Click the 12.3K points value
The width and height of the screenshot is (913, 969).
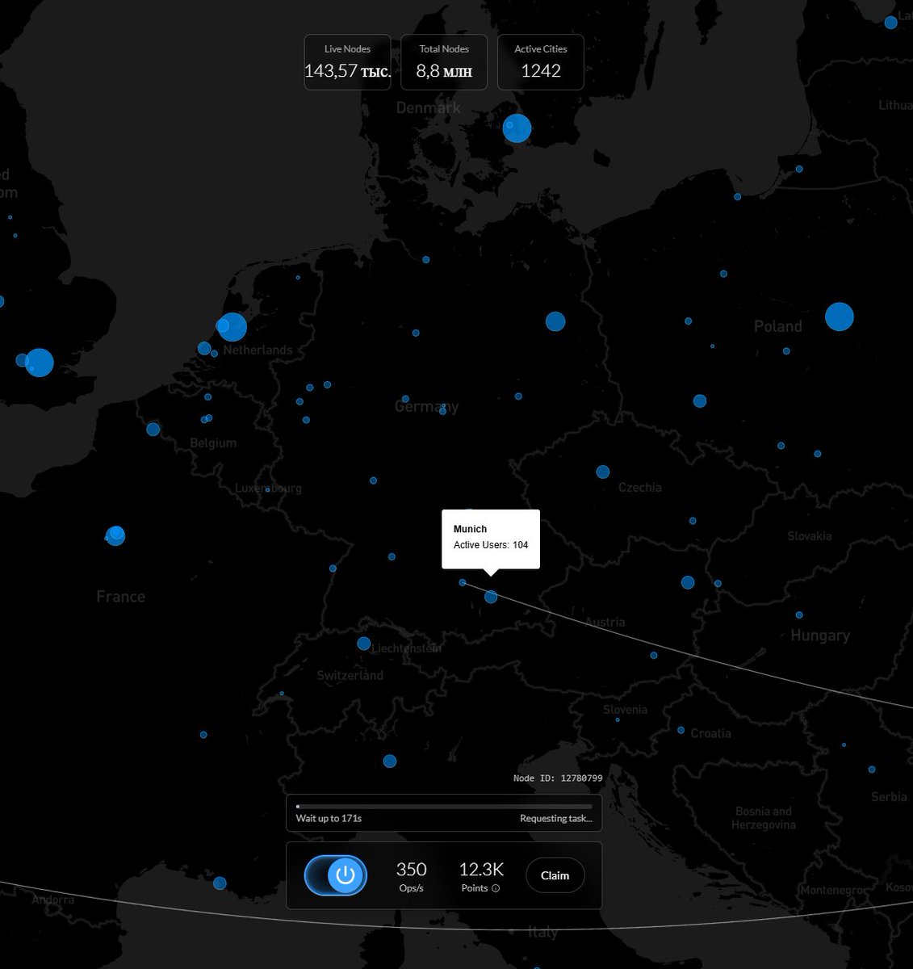pos(481,870)
